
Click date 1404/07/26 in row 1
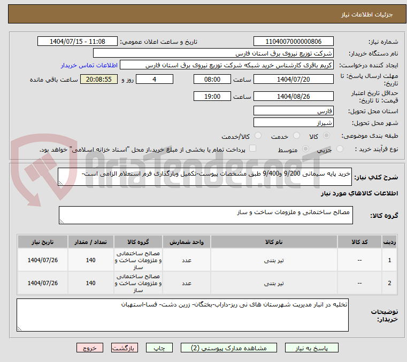(x=43, y=260)
